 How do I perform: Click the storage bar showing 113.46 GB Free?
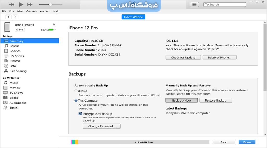[140, 142]
